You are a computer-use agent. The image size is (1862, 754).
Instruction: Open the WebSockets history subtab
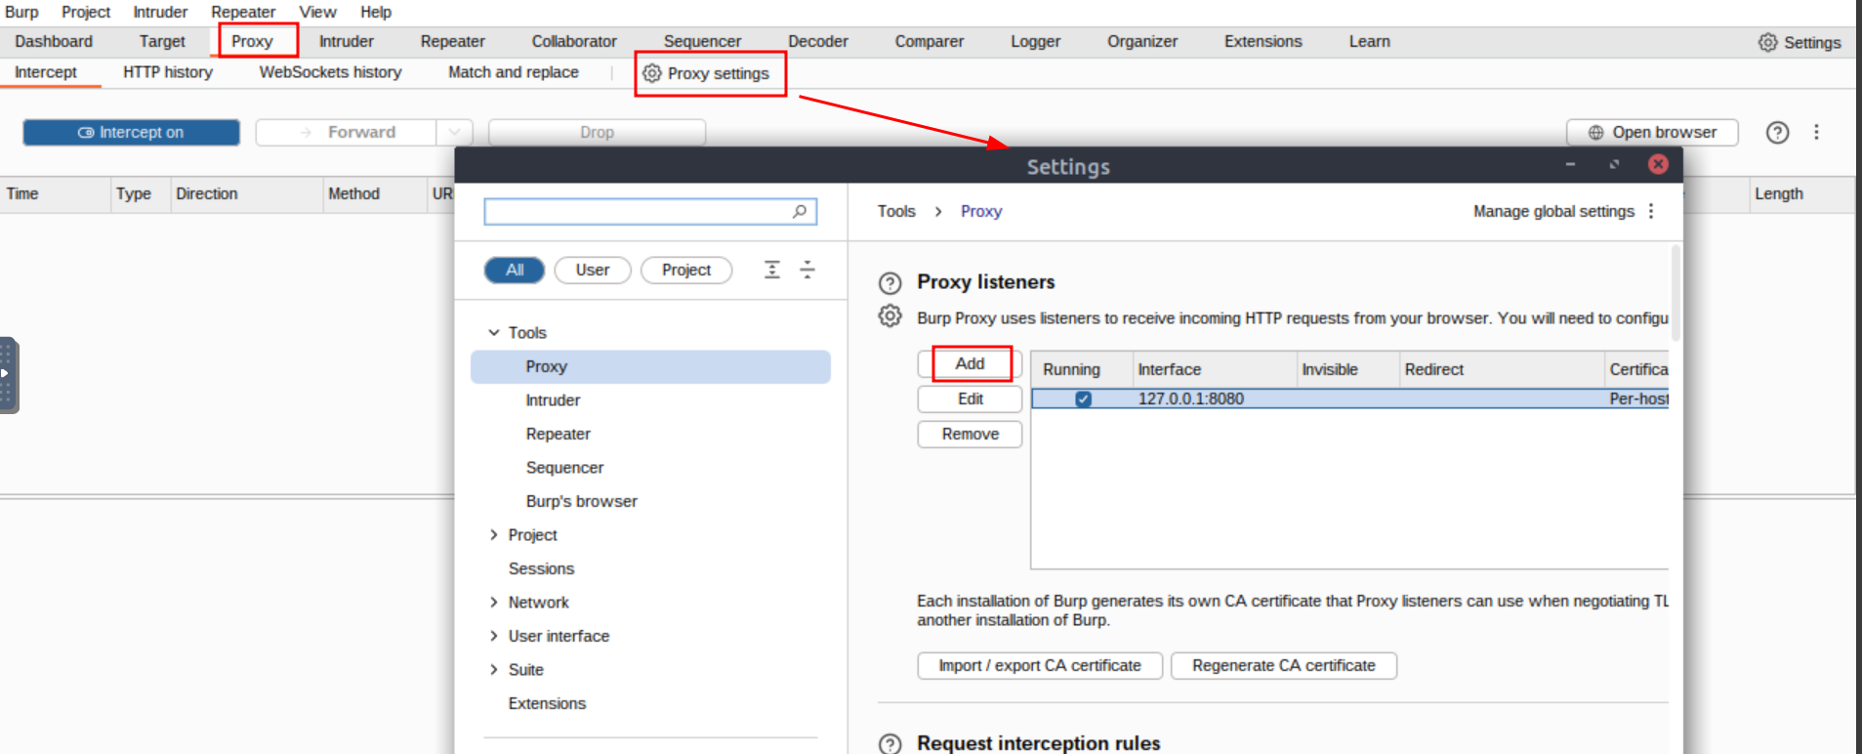point(330,72)
